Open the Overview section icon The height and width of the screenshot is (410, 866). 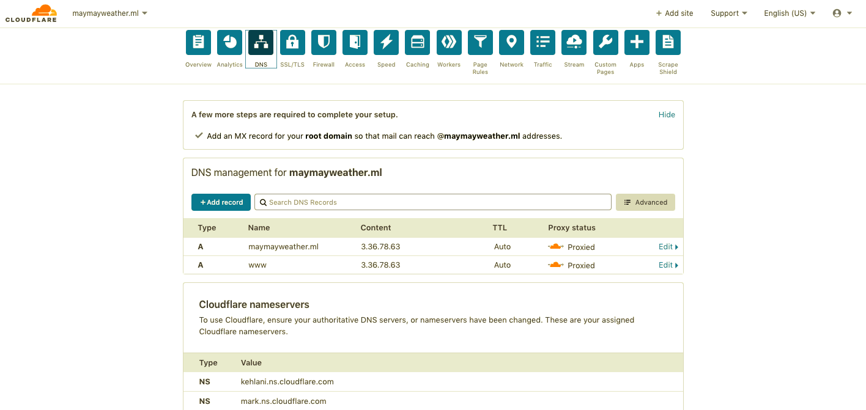click(x=198, y=42)
